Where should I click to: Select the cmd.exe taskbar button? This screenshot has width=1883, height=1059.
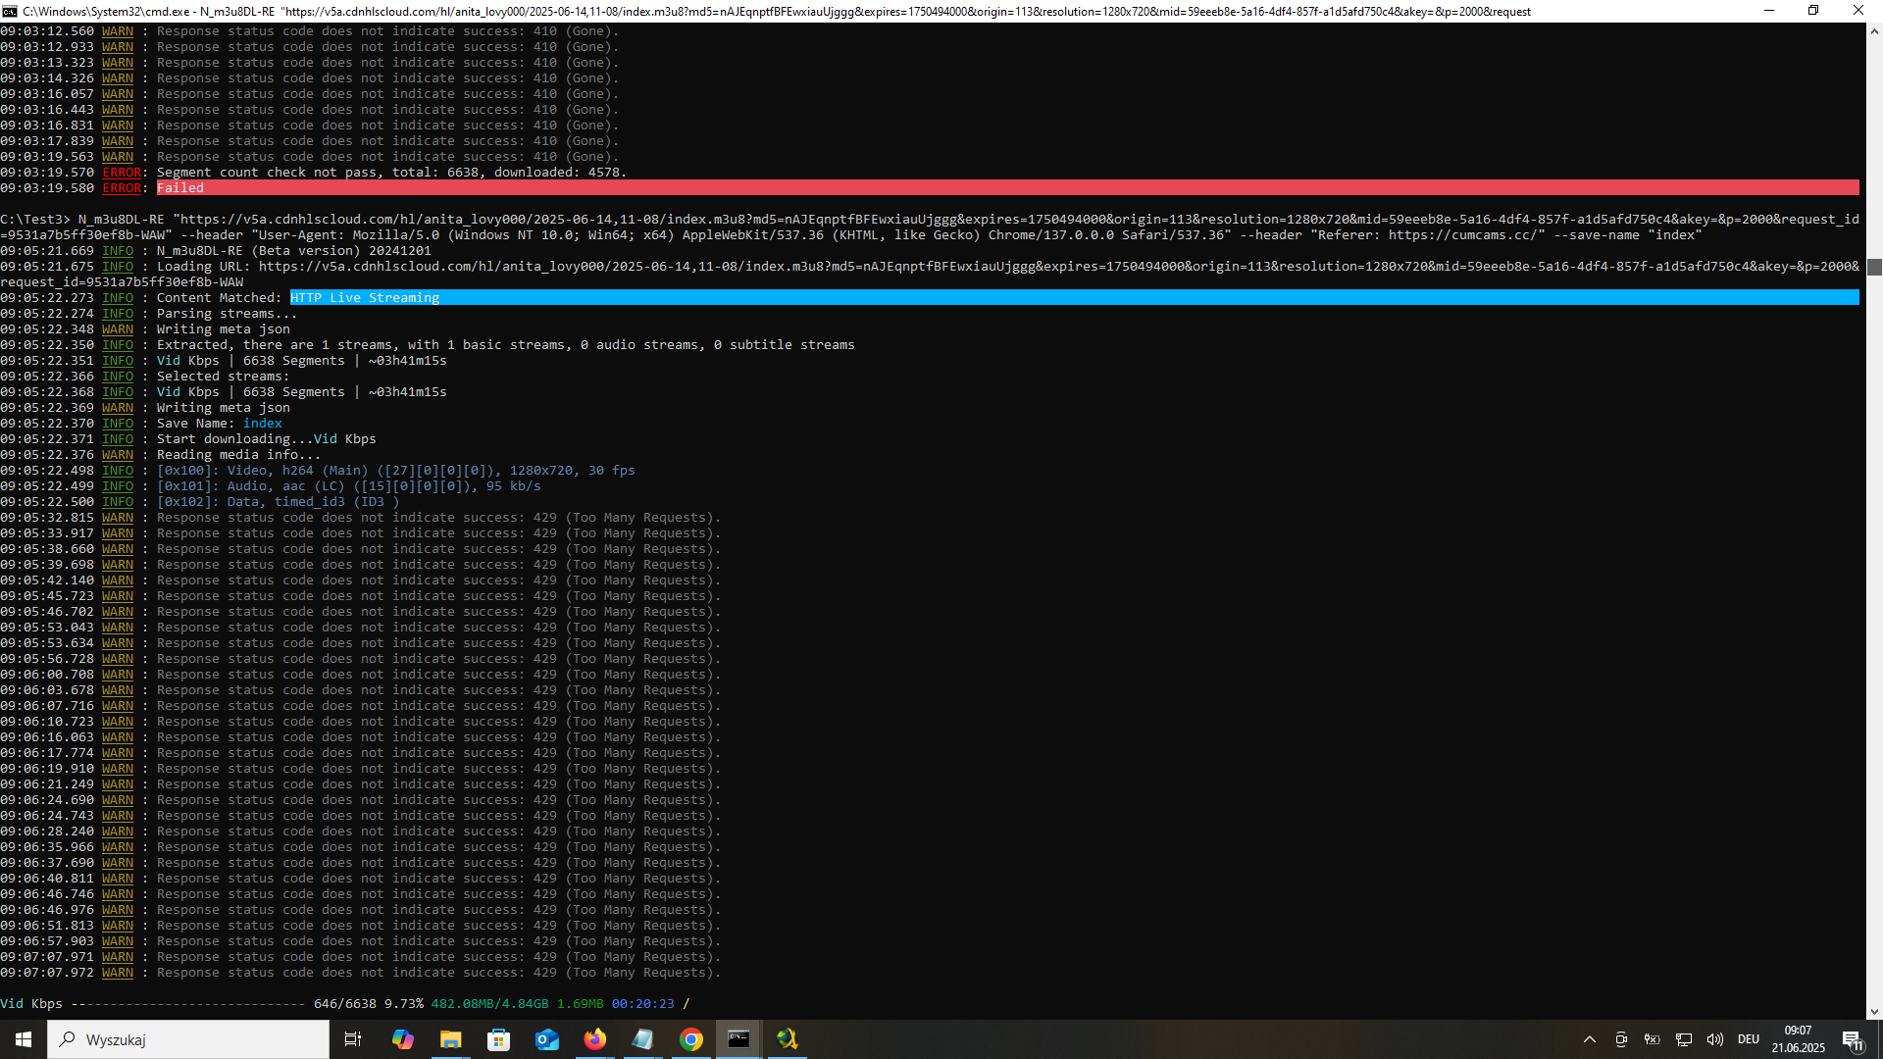pos(738,1039)
